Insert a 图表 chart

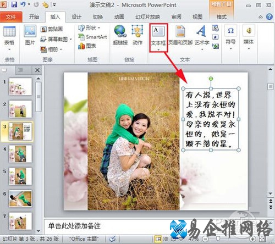(x=87, y=46)
